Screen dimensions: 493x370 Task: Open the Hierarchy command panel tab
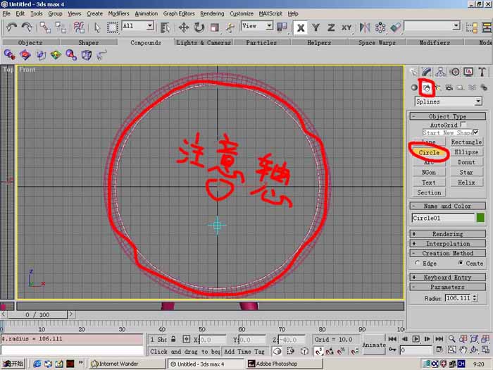440,72
